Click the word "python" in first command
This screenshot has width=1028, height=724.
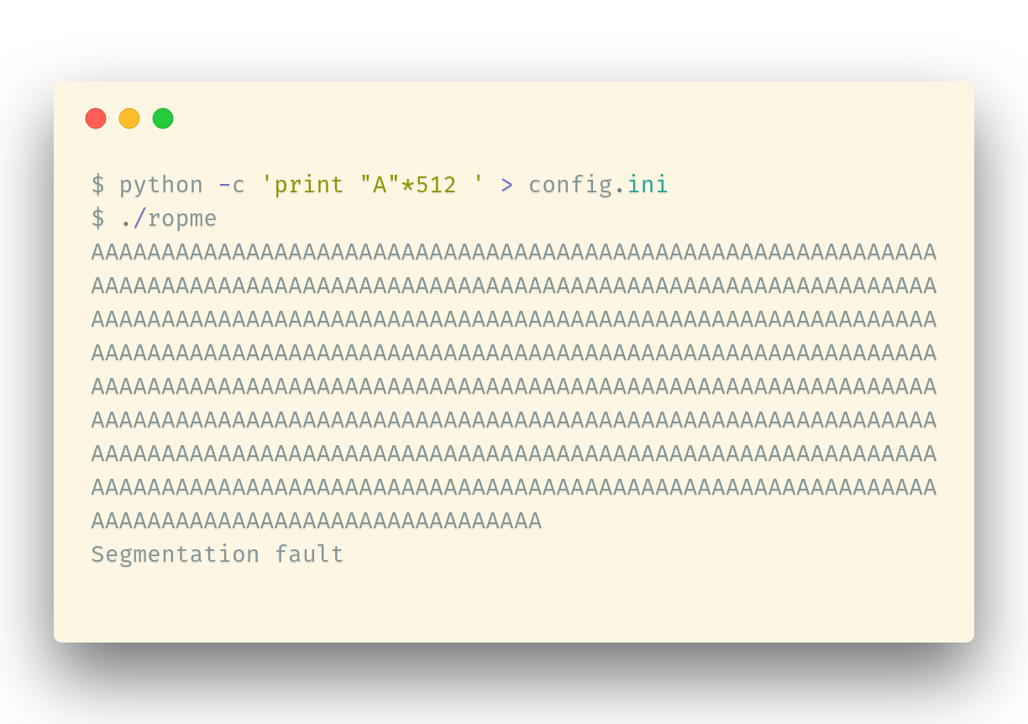(161, 185)
